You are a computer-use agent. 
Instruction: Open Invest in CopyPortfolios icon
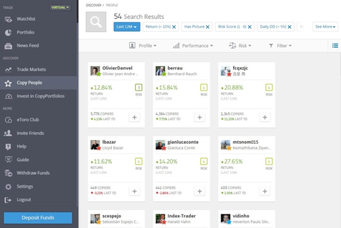[8, 96]
